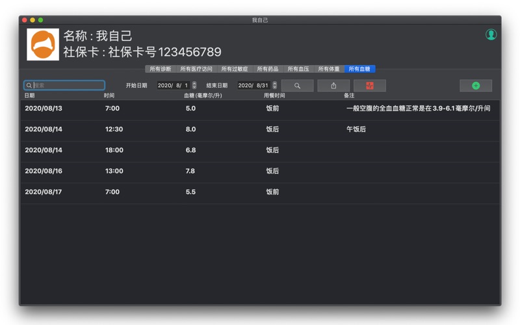Screen dimensions: 520x325
Task: Click the end date field 2020/8/31
Action: (x=253, y=85)
